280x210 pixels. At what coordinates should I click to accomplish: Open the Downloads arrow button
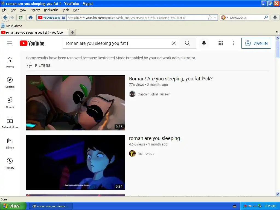pos(275,17)
